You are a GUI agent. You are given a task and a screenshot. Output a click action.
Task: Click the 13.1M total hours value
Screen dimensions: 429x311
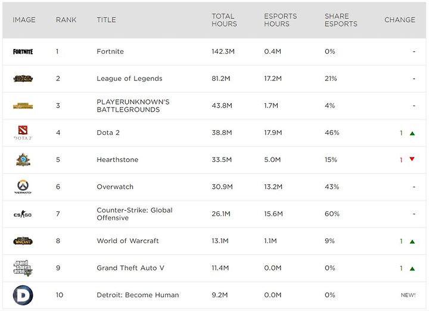coord(220,241)
